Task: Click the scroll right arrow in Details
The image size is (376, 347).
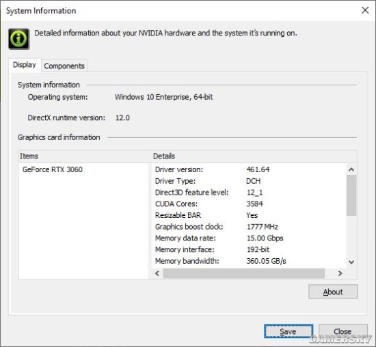Action: [340, 273]
